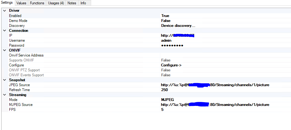Viewport: 291px width, 130px height.
Task: Click Device discovery... to start discovery
Action: [178, 26]
